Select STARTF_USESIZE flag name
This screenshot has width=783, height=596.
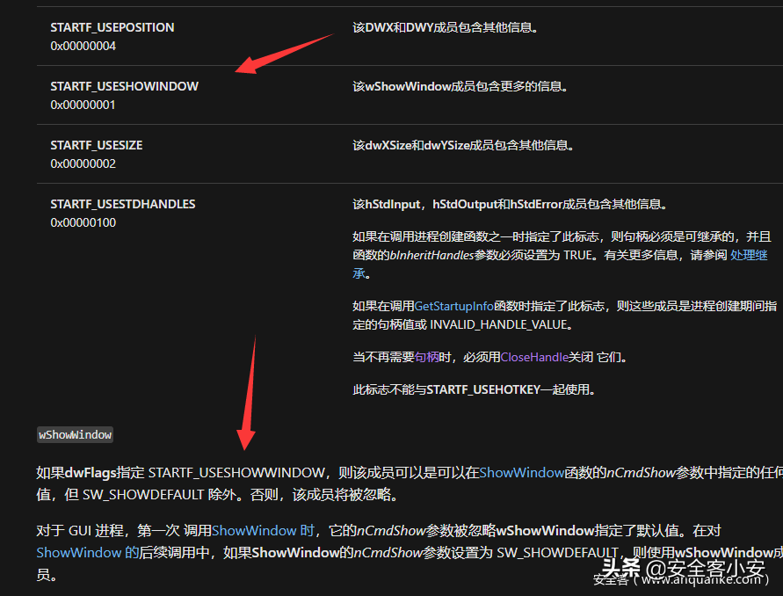tap(97, 145)
